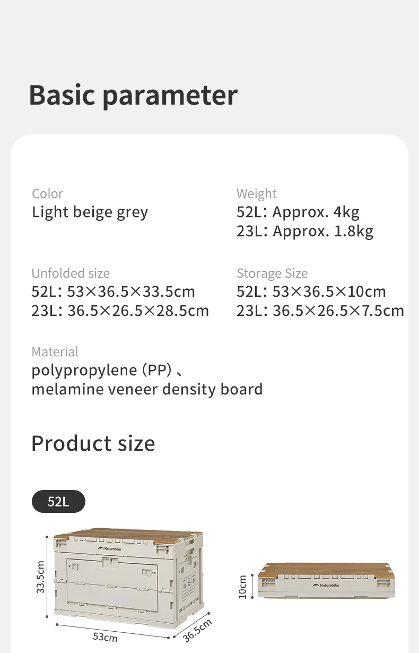The width and height of the screenshot is (419, 653).
Task: Click the 23L Approx. 1.8kg weight text
Action: tap(305, 231)
